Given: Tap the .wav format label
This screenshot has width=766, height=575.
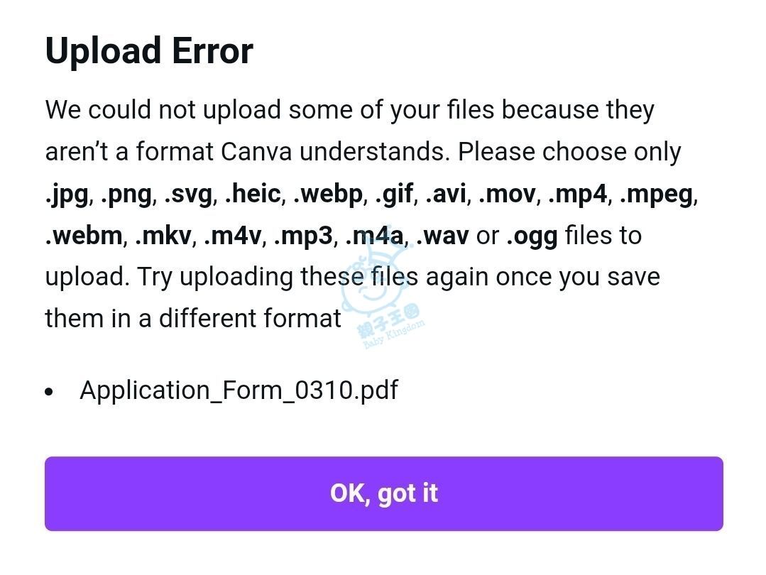Looking at the screenshot, I should click(x=442, y=236).
